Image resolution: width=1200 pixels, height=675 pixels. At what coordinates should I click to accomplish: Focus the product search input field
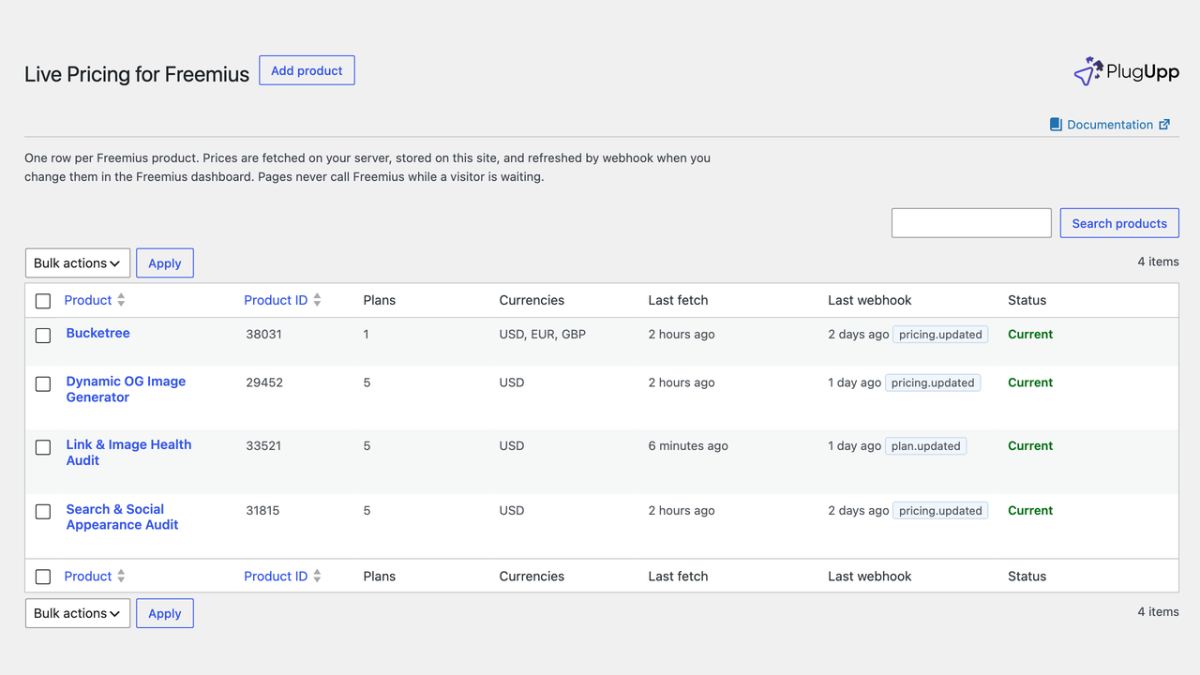(971, 223)
